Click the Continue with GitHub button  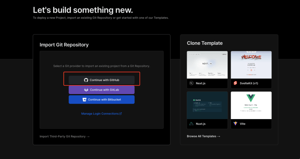click(102, 80)
